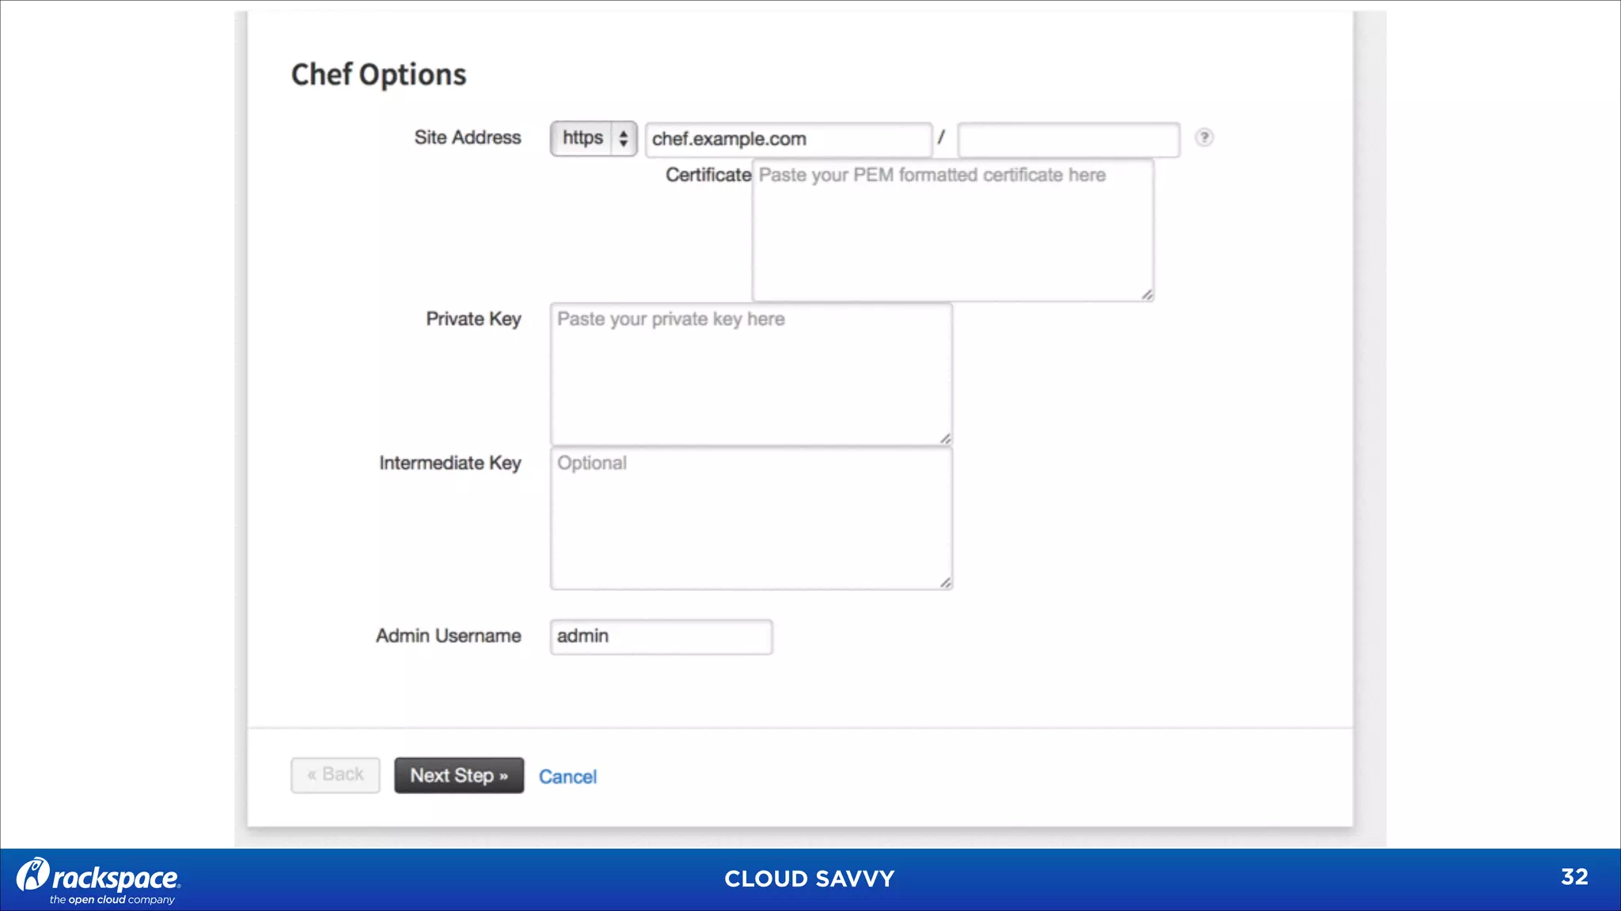
Task: Click the Back button
Action: click(336, 775)
